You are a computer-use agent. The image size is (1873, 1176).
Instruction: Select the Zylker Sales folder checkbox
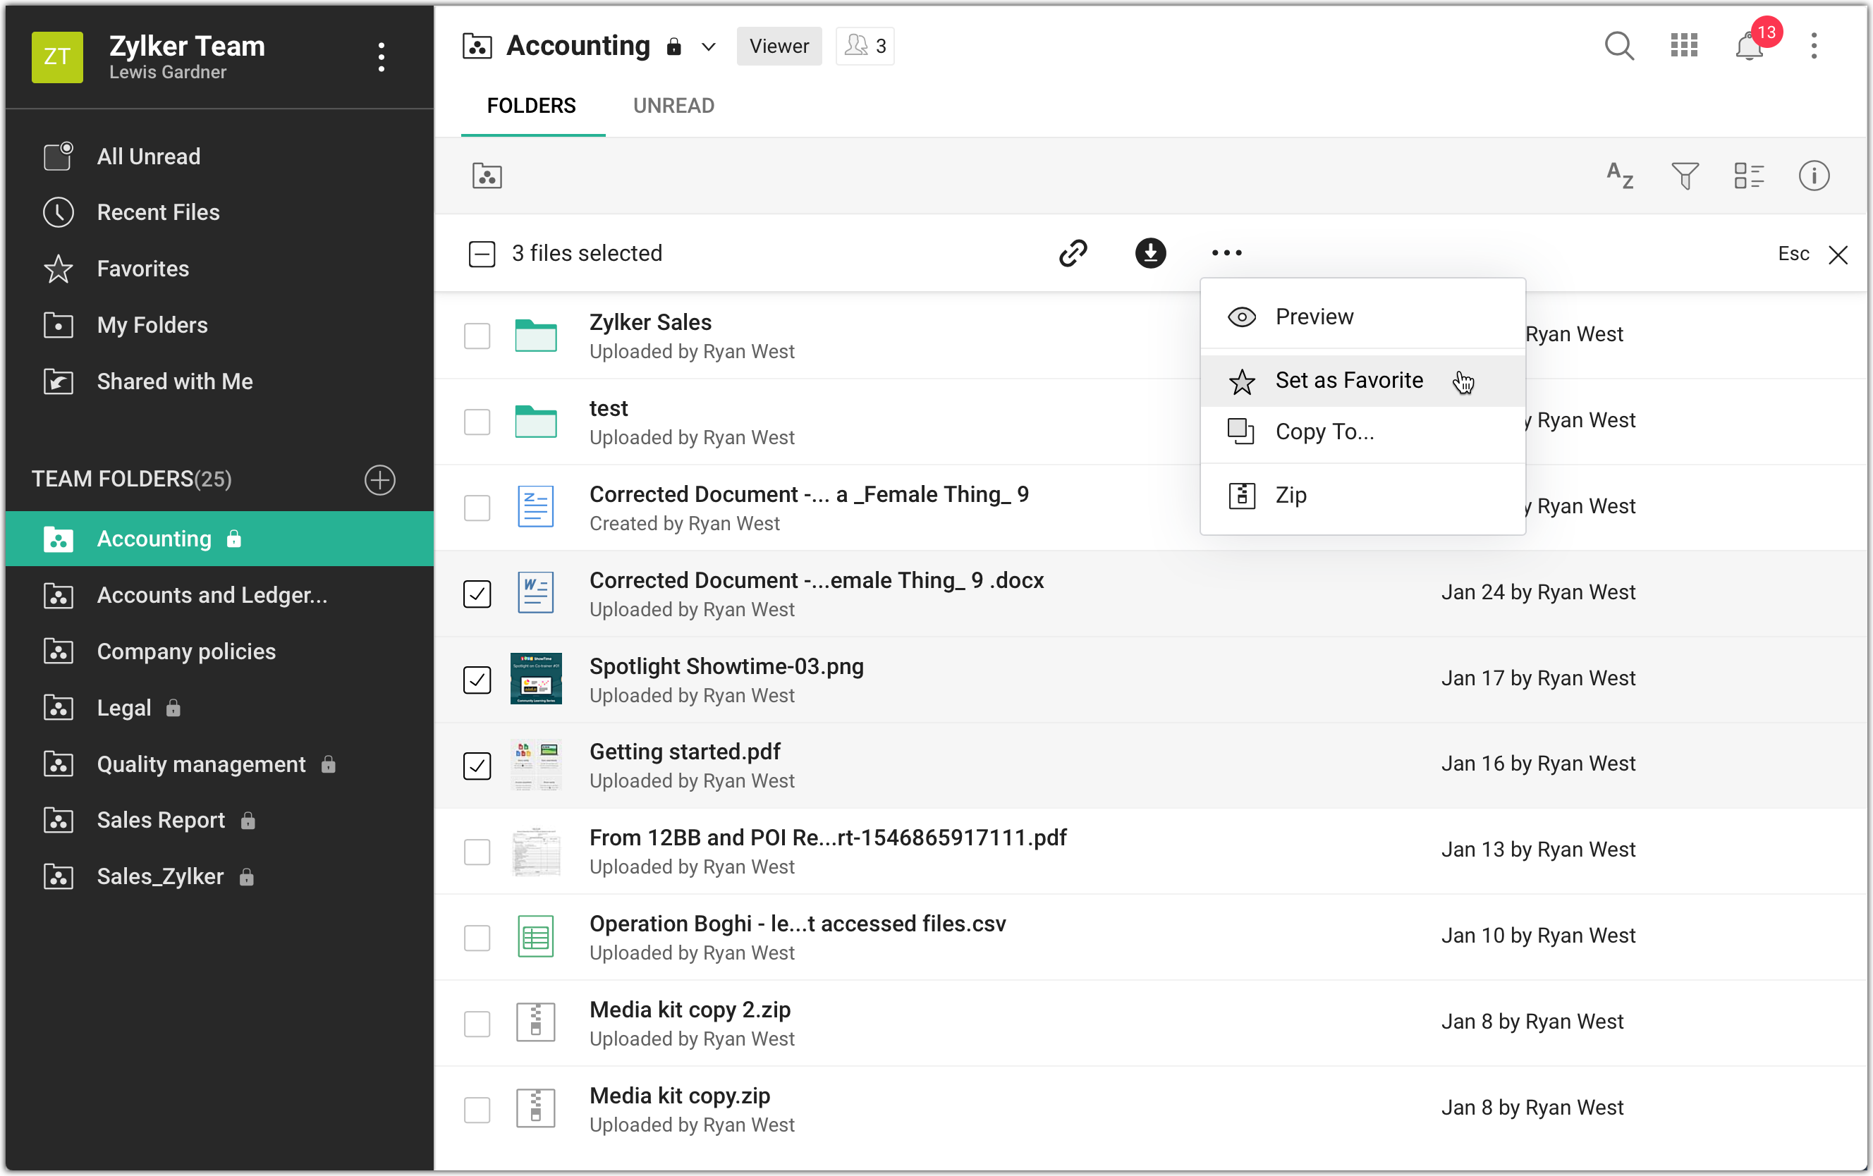pyautogui.click(x=477, y=336)
